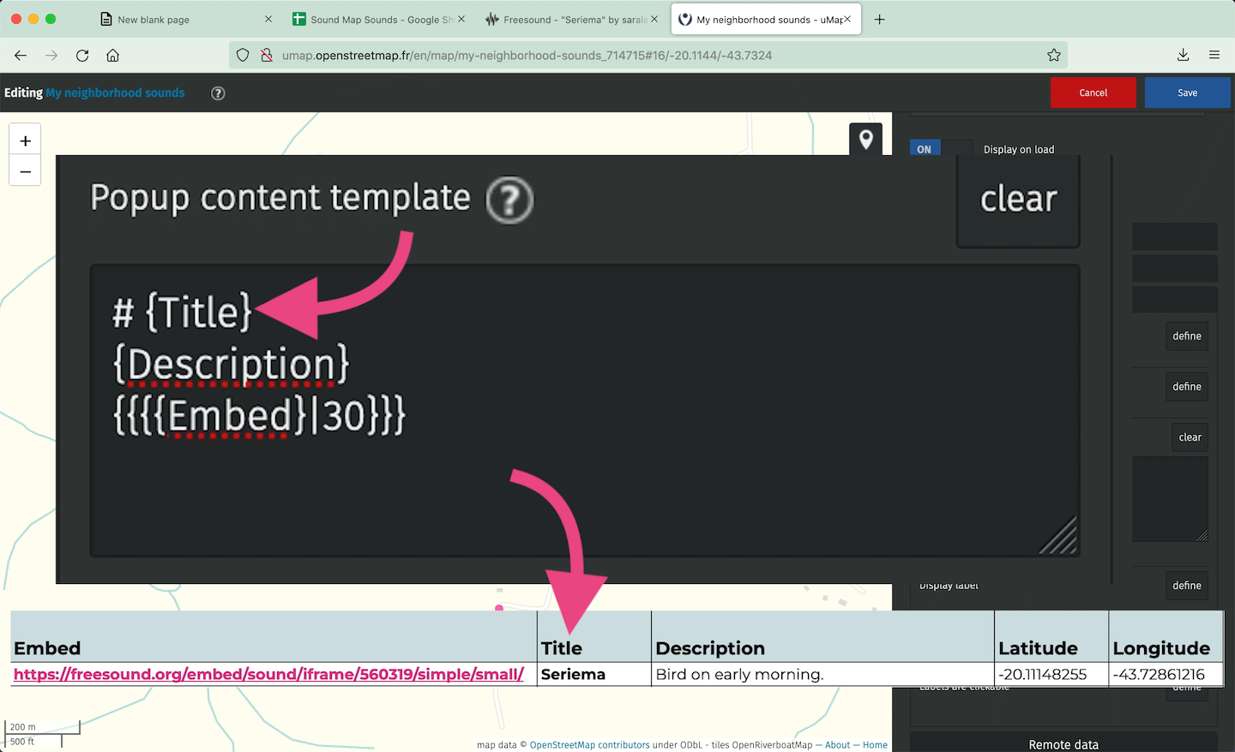Open the OpenStreetMap contributors link
Viewport: 1235px width, 752px height.
pyautogui.click(x=589, y=745)
